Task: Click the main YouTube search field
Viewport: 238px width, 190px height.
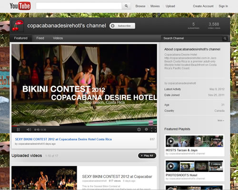Action: [79, 6]
